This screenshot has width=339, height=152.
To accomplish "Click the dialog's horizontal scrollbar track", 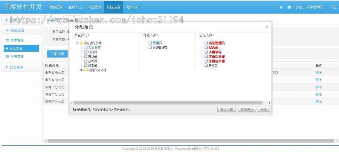I will coord(168,103).
